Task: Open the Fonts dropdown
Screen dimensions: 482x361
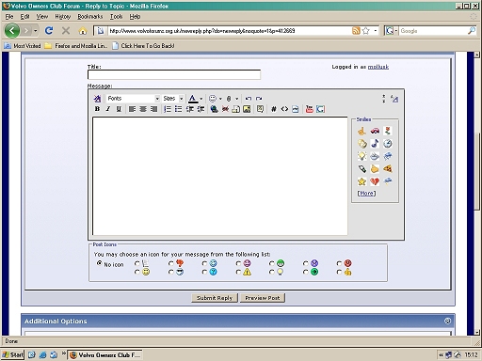Action: (134, 99)
